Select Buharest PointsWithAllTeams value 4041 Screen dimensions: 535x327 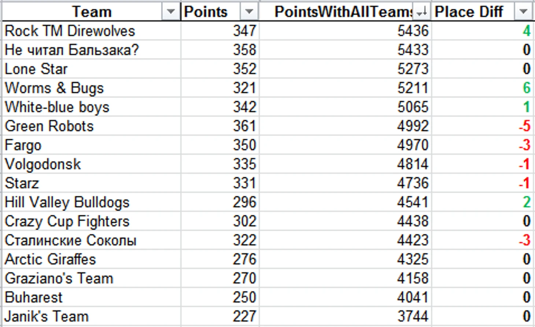346,298
